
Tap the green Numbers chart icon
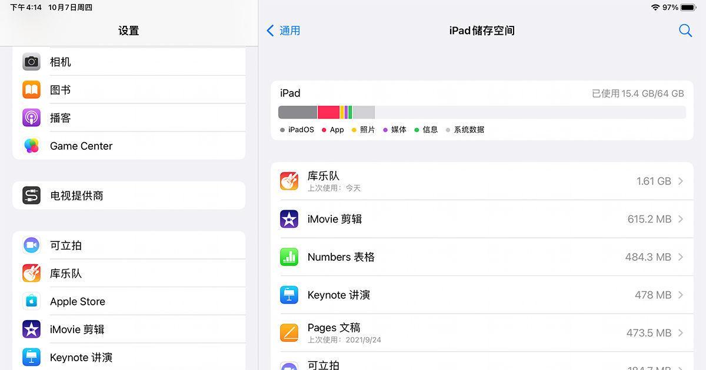289,257
